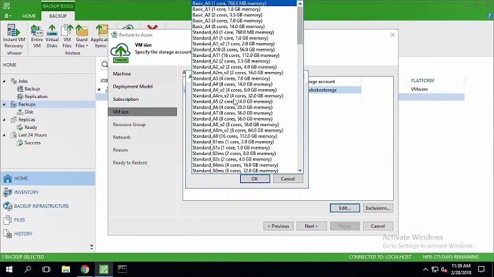Choose Standard_B8ms size option
Image resolution: width=494 pixels, height=277 pixels.
244,171
